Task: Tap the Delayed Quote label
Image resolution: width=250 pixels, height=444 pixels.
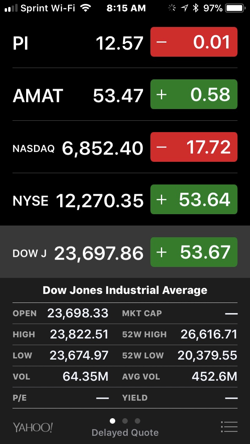Action: coord(125,433)
